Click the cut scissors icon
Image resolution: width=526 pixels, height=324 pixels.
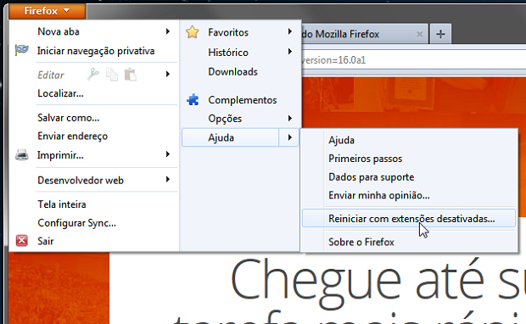(x=93, y=75)
